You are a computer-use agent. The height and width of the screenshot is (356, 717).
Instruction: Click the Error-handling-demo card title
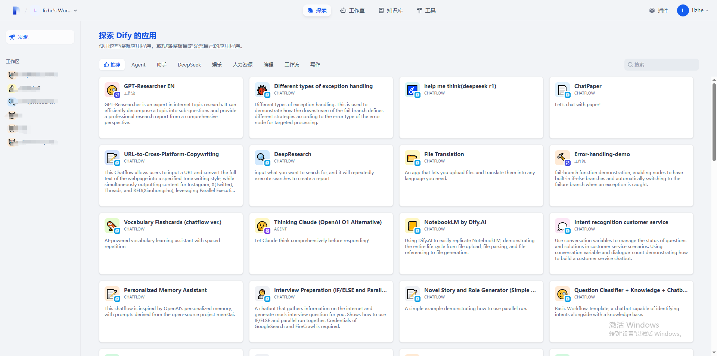[602, 154]
